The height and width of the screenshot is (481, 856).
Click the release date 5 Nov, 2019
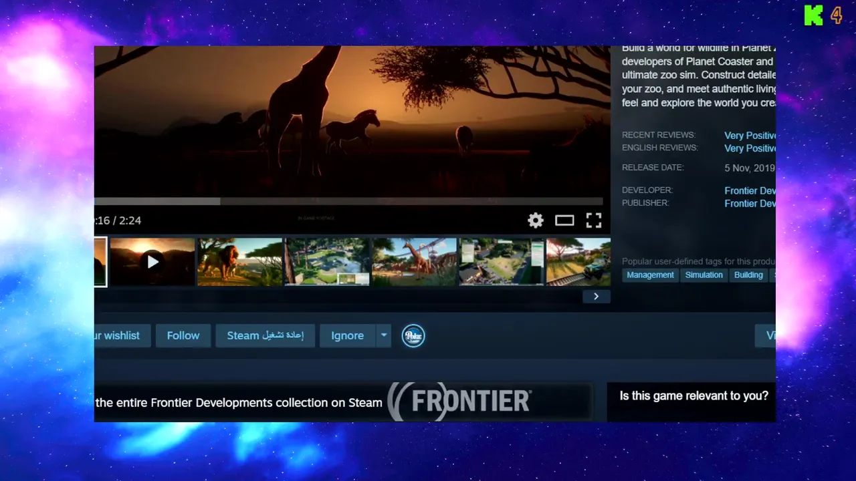coord(750,168)
